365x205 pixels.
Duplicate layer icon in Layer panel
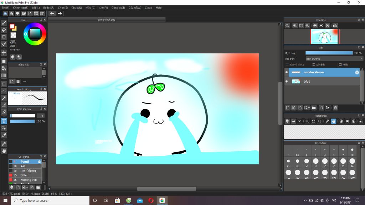coord(322,108)
